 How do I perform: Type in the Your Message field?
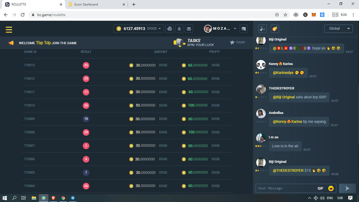pos(284,188)
